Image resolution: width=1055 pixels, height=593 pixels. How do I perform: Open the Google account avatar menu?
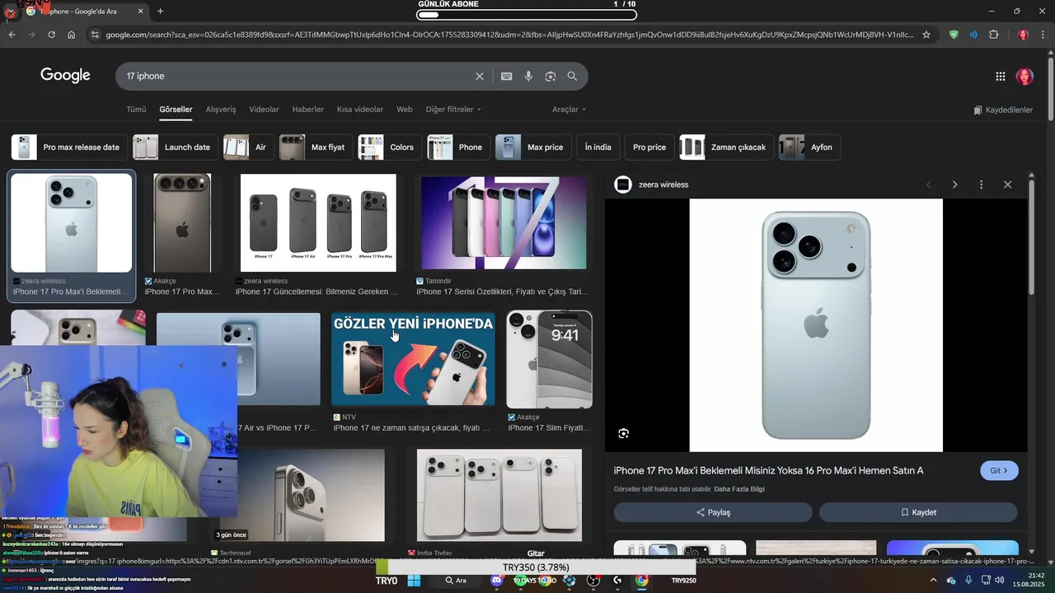coord(1025,76)
